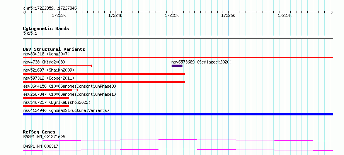
Task: Click the magenta BASP1|NM_001271606 transcript line
Action: click(x=178, y=140)
